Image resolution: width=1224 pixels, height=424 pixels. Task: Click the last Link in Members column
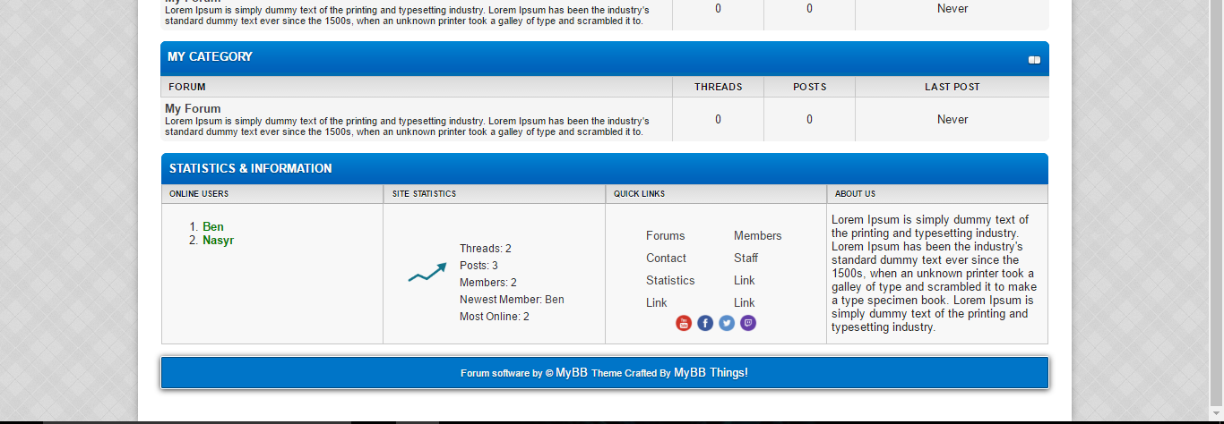point(745,303)
